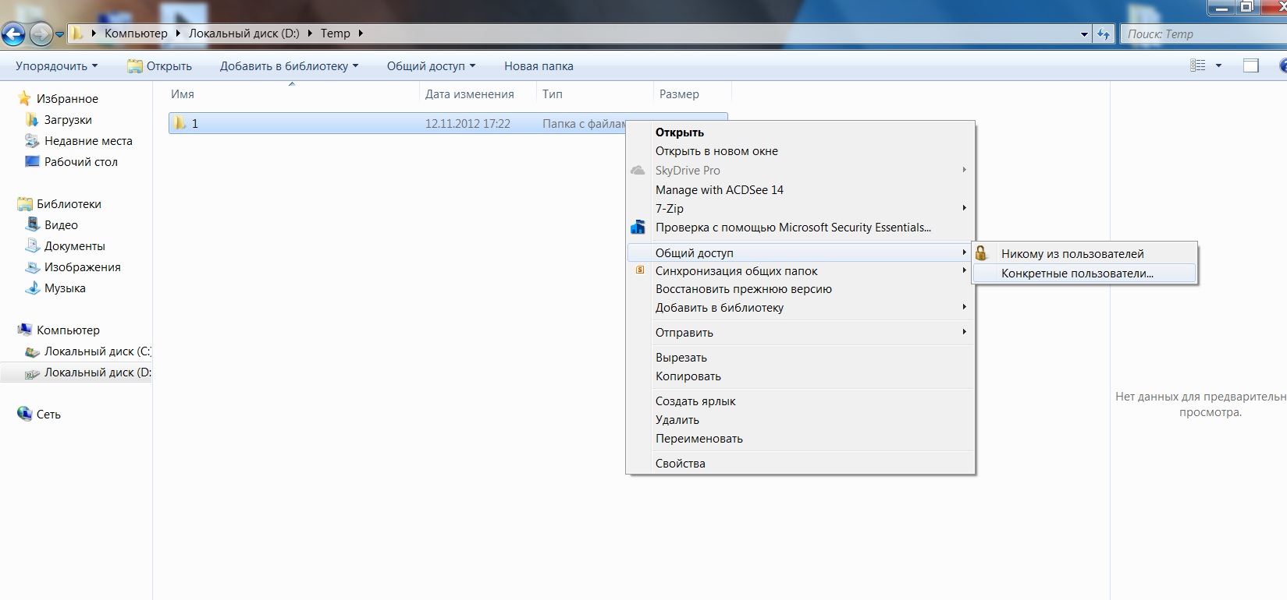Open Добавить в библиотеку context submenu
The height and width of the screenshot is (600, 1287).
pos(800,308)
